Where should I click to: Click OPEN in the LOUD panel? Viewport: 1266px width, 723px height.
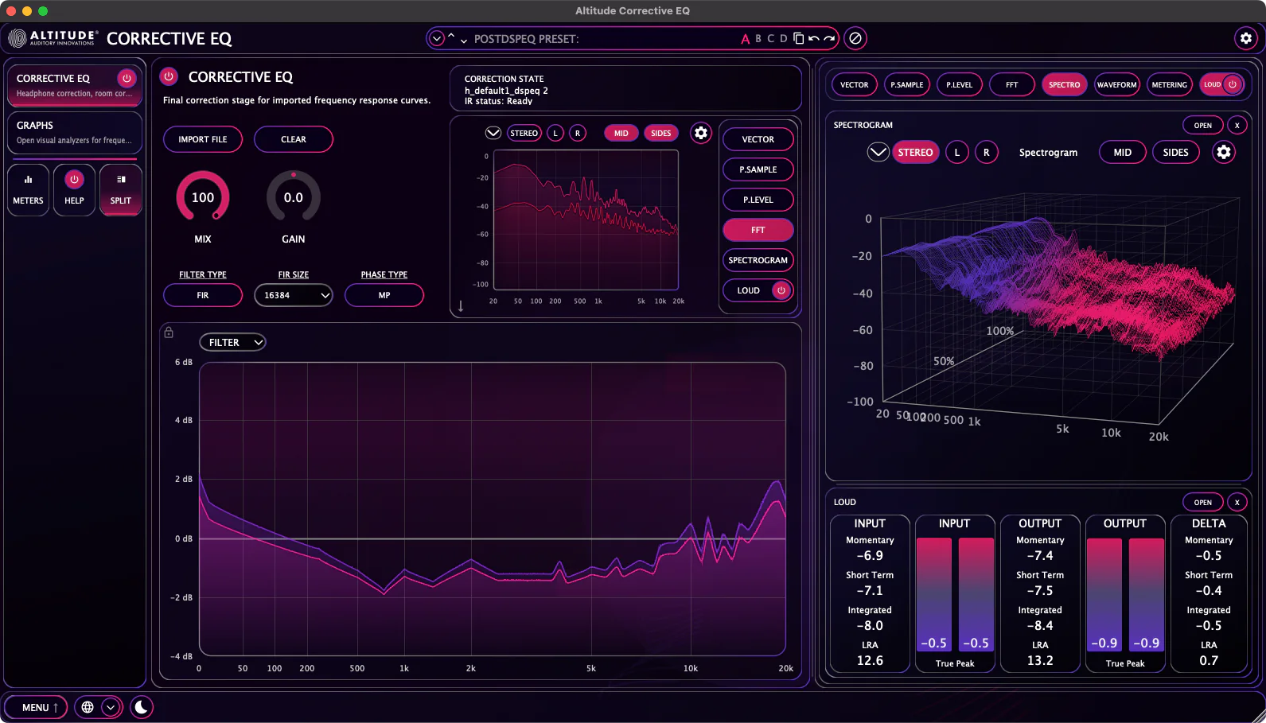1203,502
